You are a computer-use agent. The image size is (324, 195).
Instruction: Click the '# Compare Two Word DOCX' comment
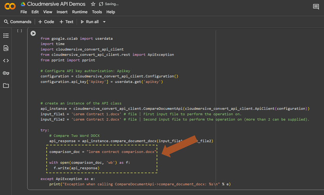pos(74,136)
